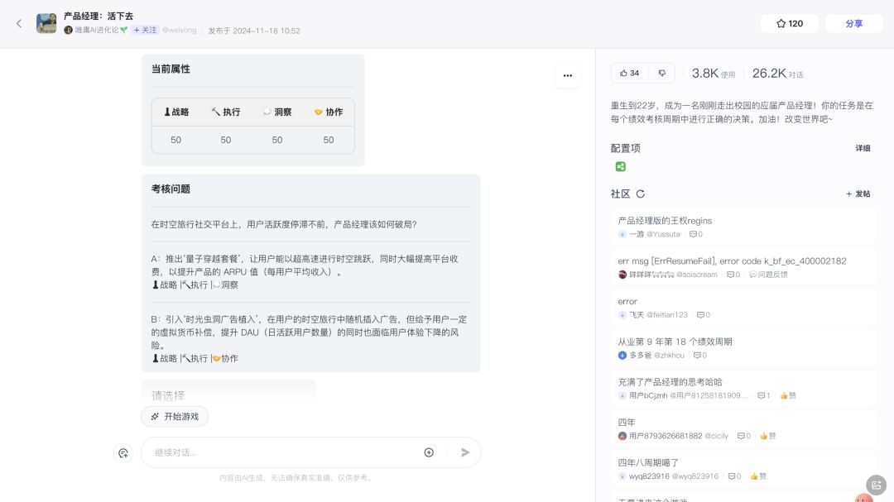Click the plus circle attachment icon

click(x=429, y=452)
